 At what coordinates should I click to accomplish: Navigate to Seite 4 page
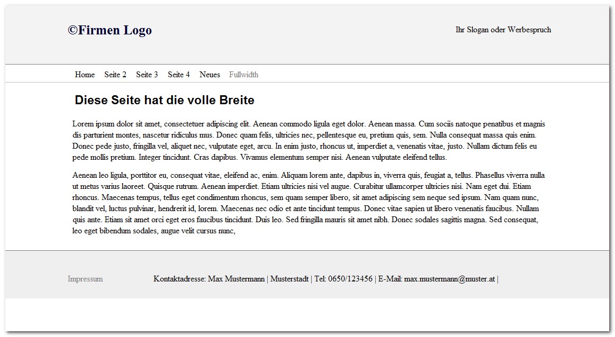tap(179, 75)
